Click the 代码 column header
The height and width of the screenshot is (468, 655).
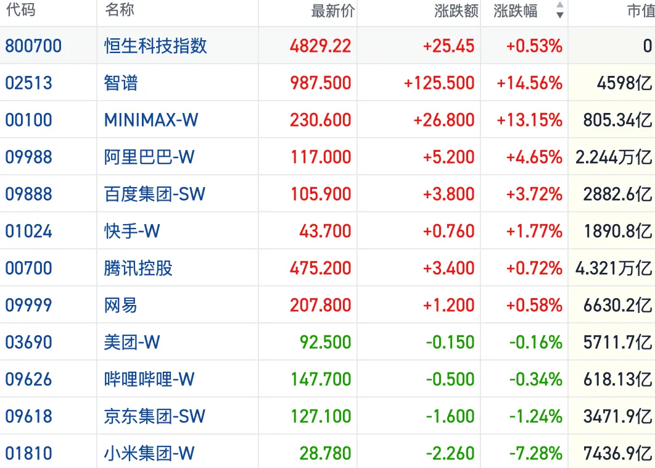20,9
